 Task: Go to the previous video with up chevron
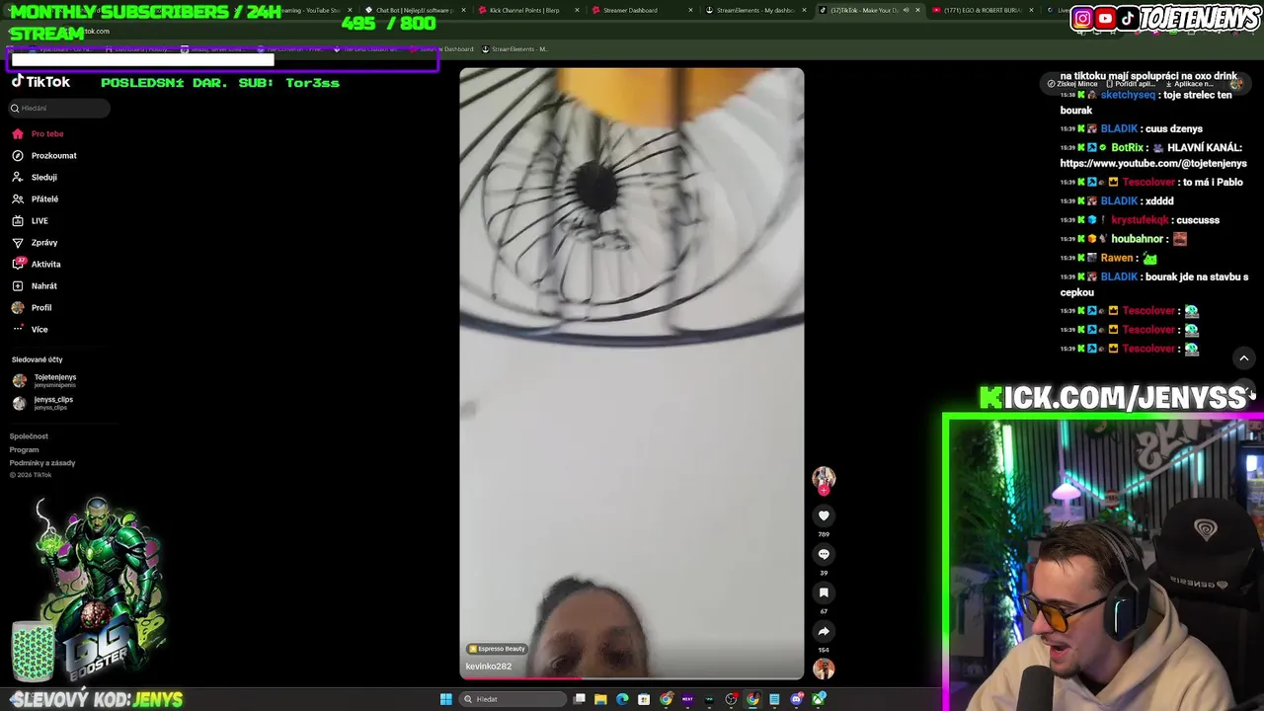point(1244,357)
